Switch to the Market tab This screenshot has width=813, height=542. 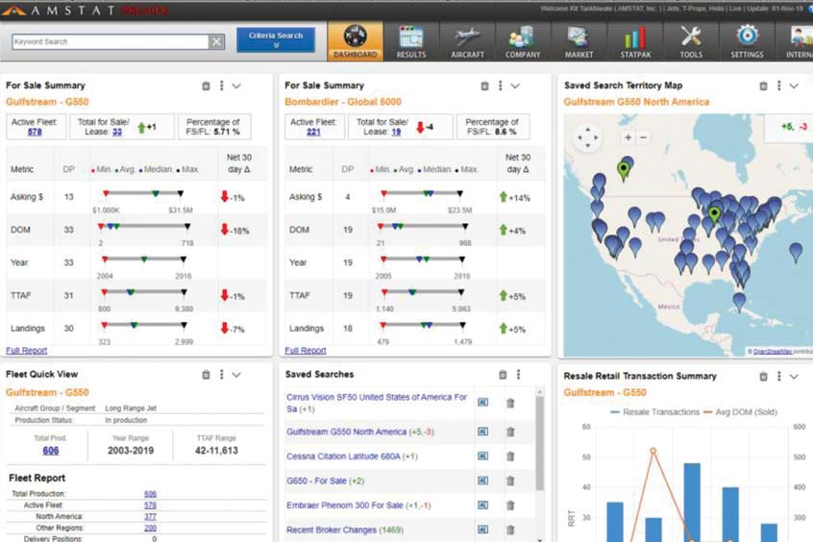(x=579, y=41)
